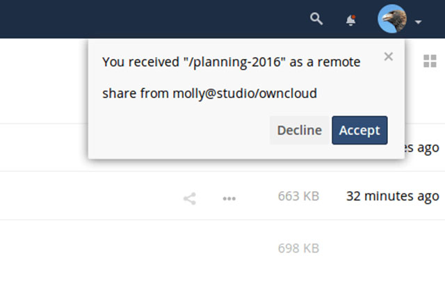Dismiss the remote share notification
This screenshot has width=445, height=292.
point(389,56)
